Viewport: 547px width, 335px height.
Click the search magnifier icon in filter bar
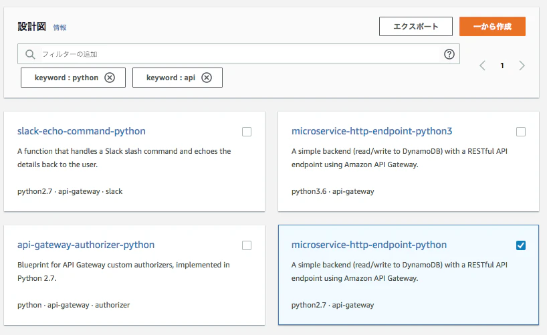point(30,54)
